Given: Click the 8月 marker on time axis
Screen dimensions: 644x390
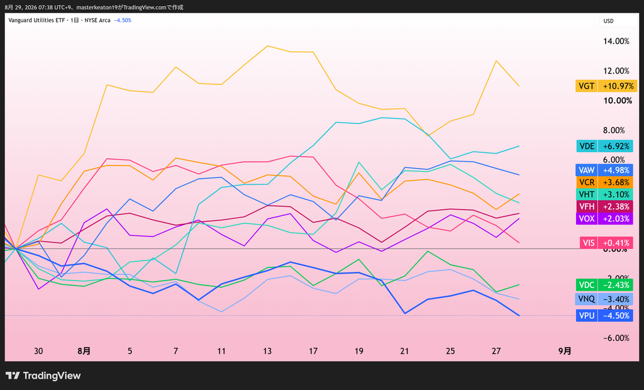Looking at the screenshot, I should pyautogui.click(x=84, y=351).
